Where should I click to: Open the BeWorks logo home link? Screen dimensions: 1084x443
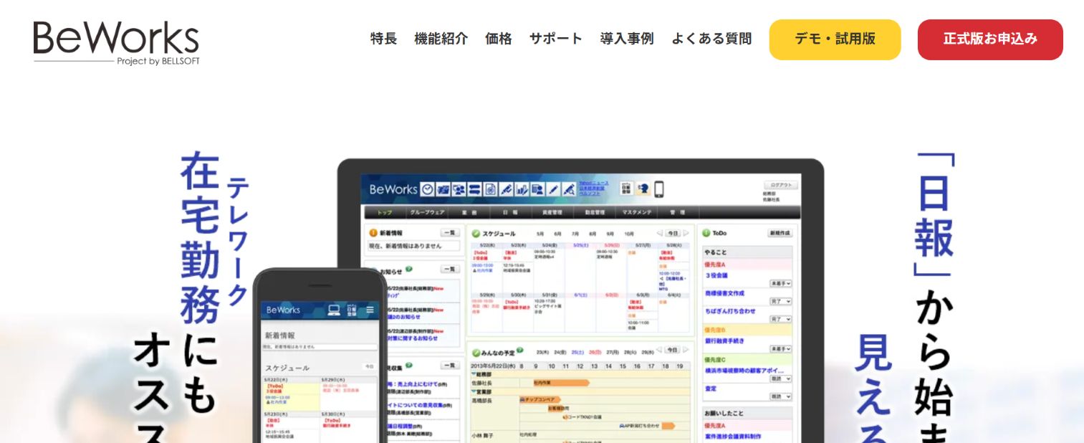(x=116, y=42)
